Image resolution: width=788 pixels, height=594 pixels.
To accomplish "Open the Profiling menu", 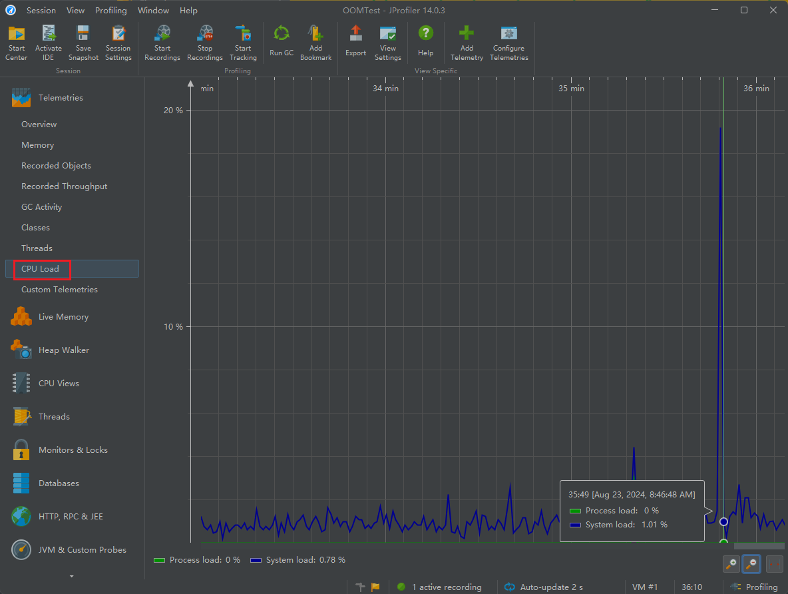I will pos(111,10).
